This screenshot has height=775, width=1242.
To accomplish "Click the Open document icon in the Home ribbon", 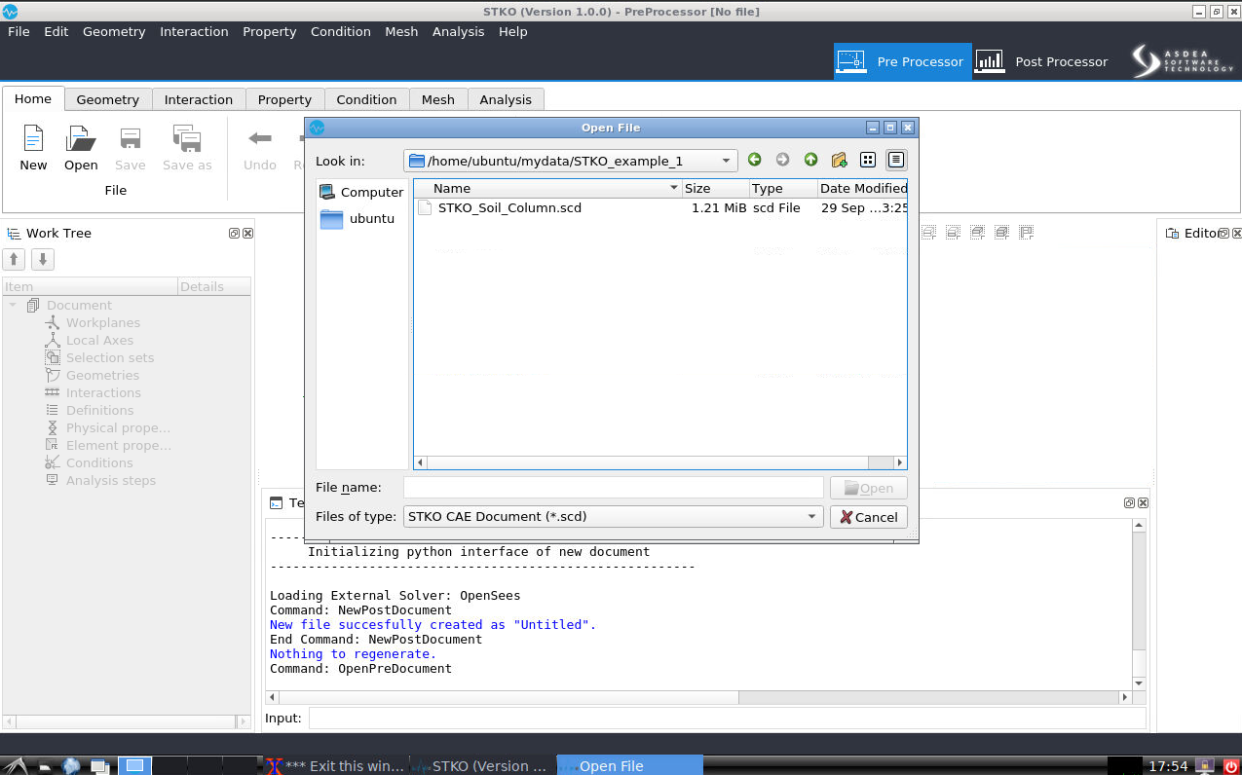I will [x=81, y=147].
